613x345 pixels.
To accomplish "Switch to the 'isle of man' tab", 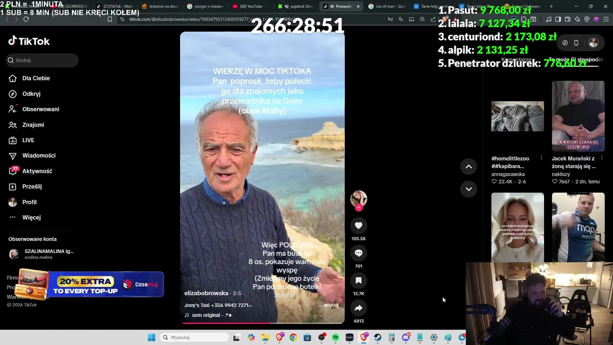I will coord(386,6).
